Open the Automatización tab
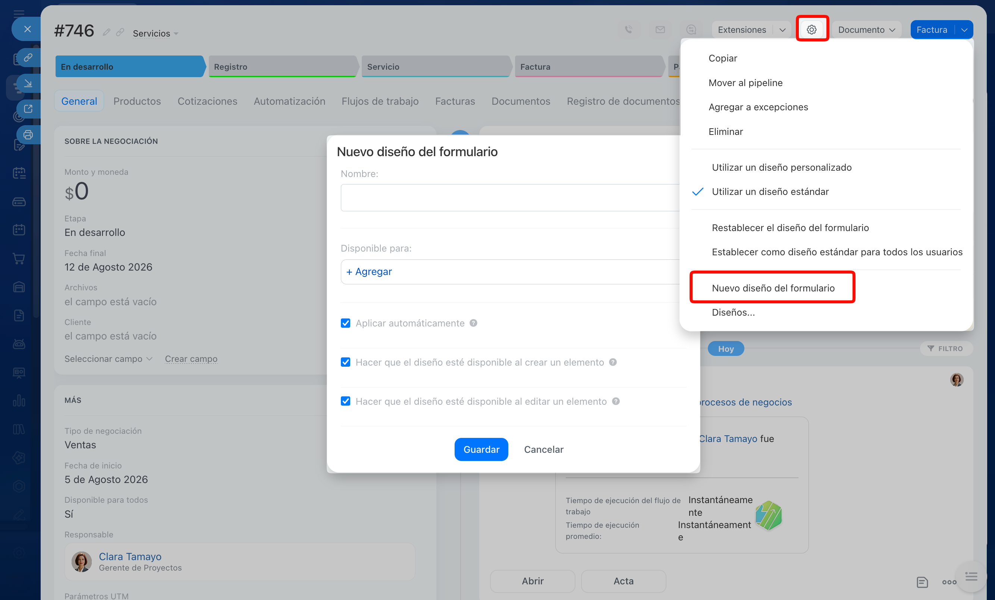Viewport: 995px width, 600px height. coord(289,101)
